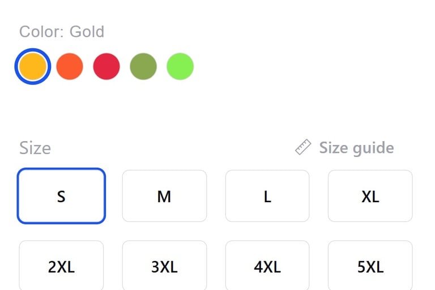Select size S option

61,196
